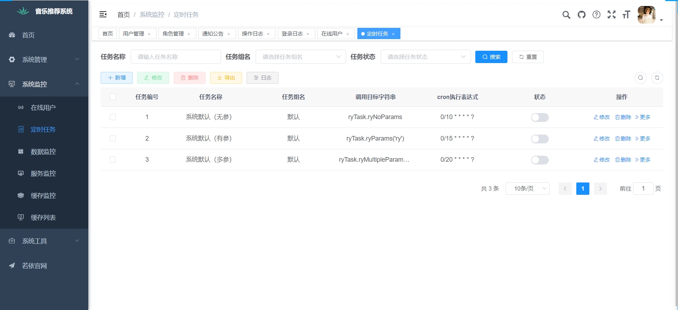Click the circular refresh table icon
Screen dimensions: 678x310
click(657, 78)
